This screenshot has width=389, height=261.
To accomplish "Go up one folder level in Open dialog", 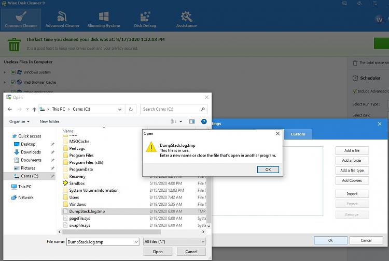I will (x=34, y=109).
